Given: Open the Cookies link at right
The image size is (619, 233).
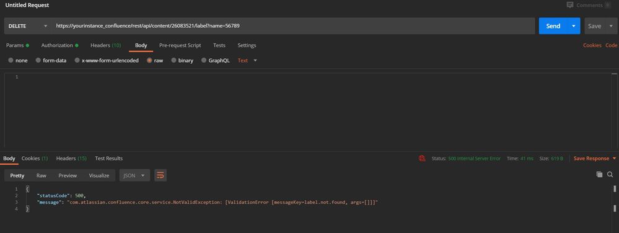Looking at the screenshot, I should (592, 45).
